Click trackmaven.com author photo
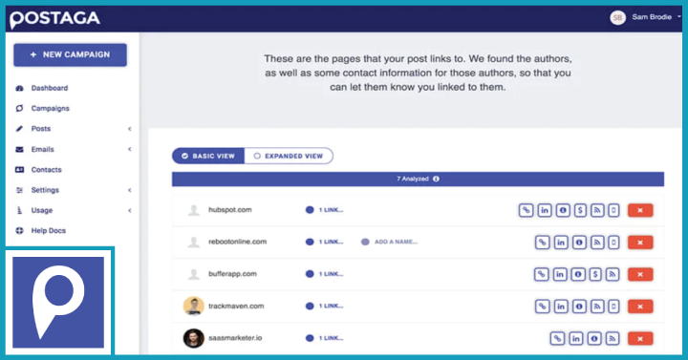 pyautogui.click(x=193, y=306)
